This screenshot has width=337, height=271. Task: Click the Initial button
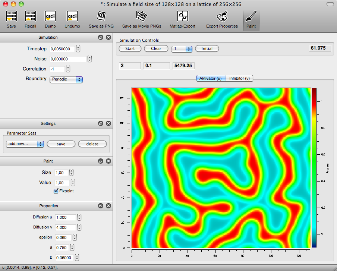(x=207, y=49)
